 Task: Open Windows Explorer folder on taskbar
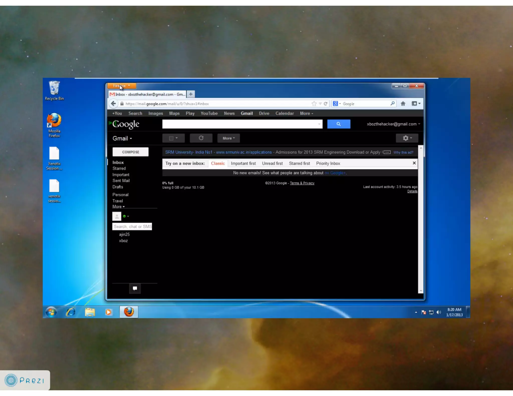90,312
